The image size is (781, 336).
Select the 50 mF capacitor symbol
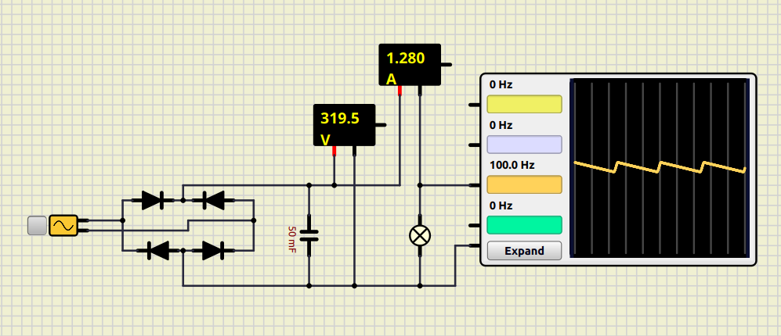309,235
